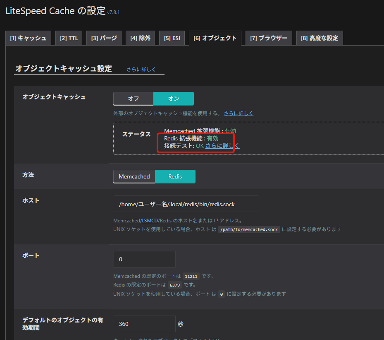Open the [1] キャッシュ tab
Viewport: 384px width, 340px height.
[28, 38]
